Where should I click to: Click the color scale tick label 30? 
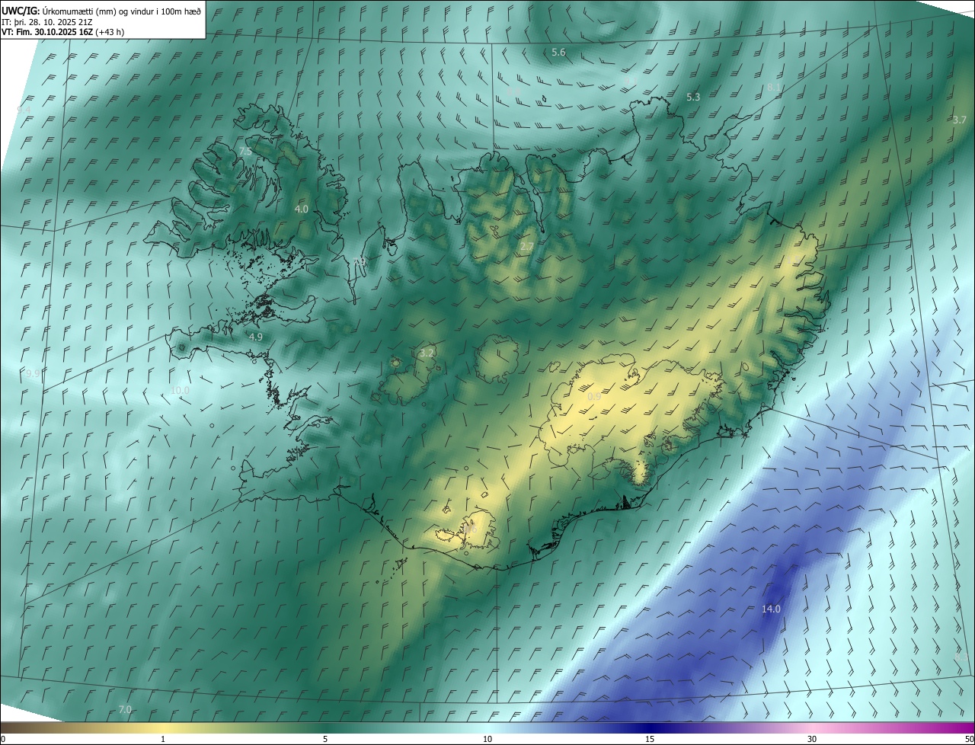point(812,739)
